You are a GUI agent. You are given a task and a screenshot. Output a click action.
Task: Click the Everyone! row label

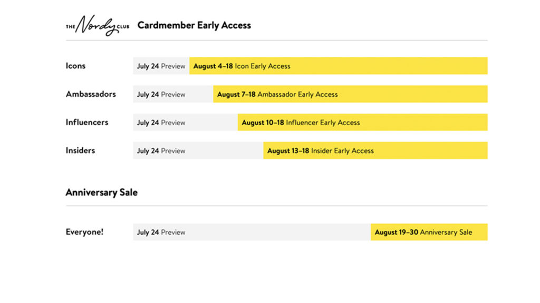[x=84, y=232]
